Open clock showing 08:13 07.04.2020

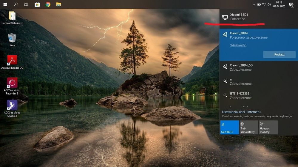pos(279,4)
